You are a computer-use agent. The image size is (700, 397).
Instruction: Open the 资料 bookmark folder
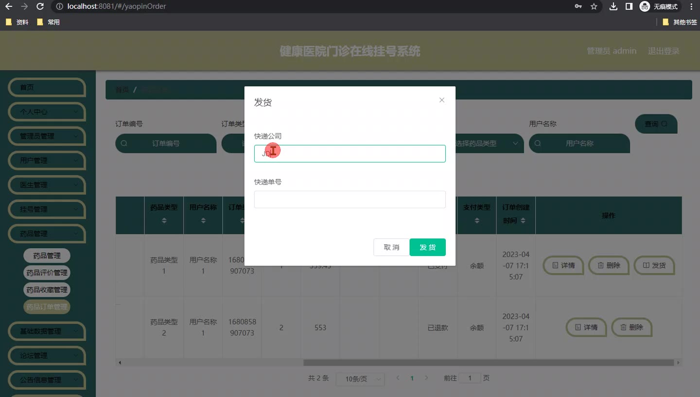pos(17,22)
